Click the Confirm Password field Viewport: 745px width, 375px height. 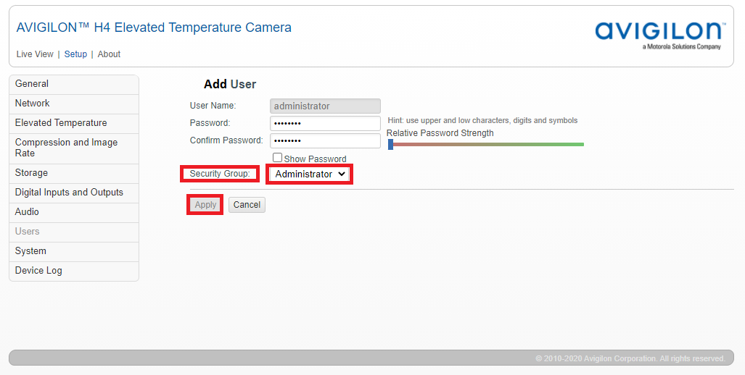coord(325,140)
